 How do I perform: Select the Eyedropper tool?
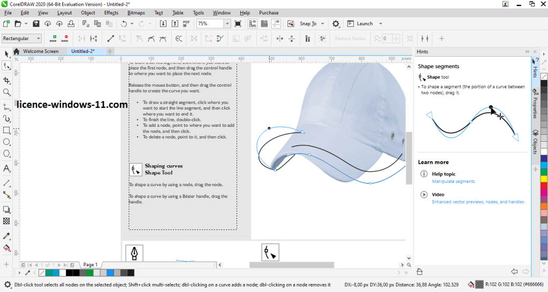6,236
